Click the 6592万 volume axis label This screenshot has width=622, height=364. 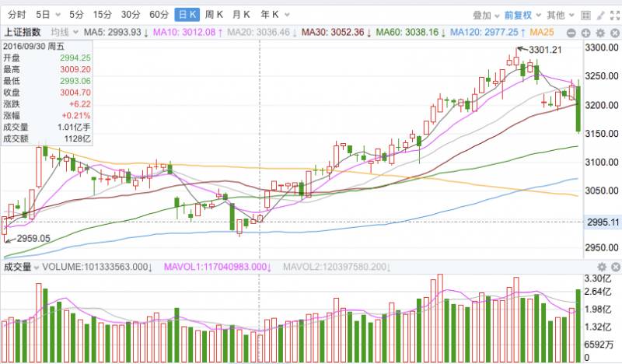click(599, 344)
